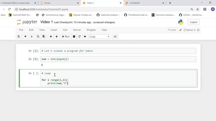
Task: Click the browser extension icon
Action: [205, 9]
